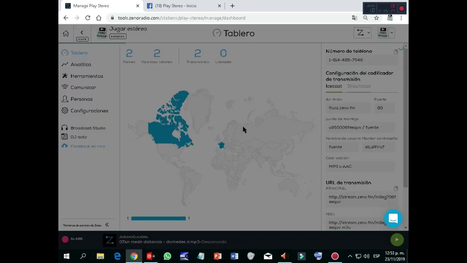
Task: Copy the phone number
Action: 396,52
